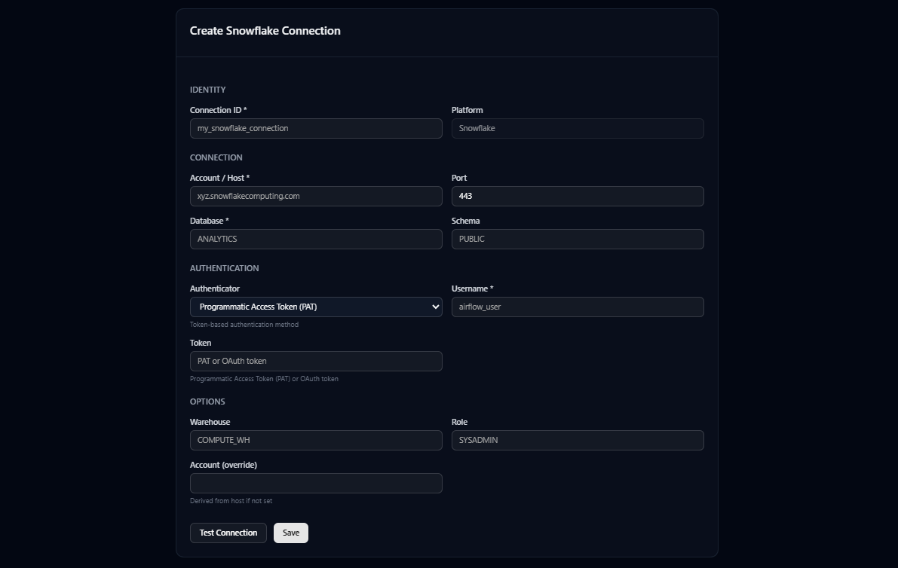Viewport: 898px width, 568px height.
Task: Click the 'Create Snowflake Connection' heading
Action: pos(265,31)
